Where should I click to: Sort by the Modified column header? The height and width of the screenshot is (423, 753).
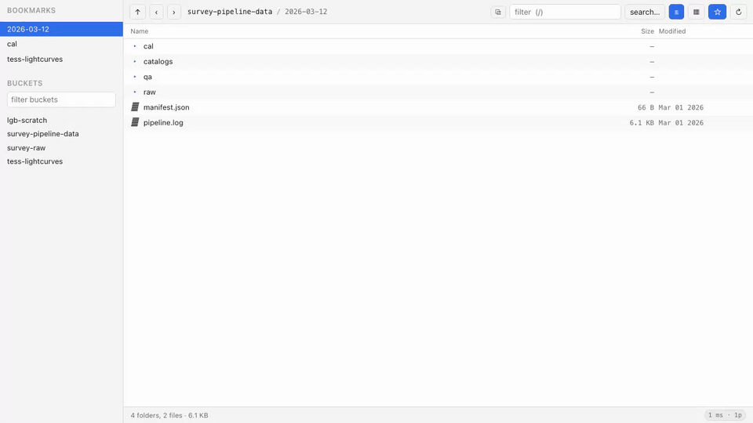click(x=672, y=31)
